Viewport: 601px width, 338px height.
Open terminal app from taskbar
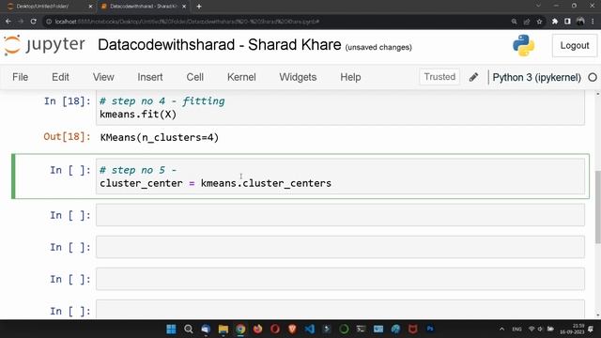361,329
